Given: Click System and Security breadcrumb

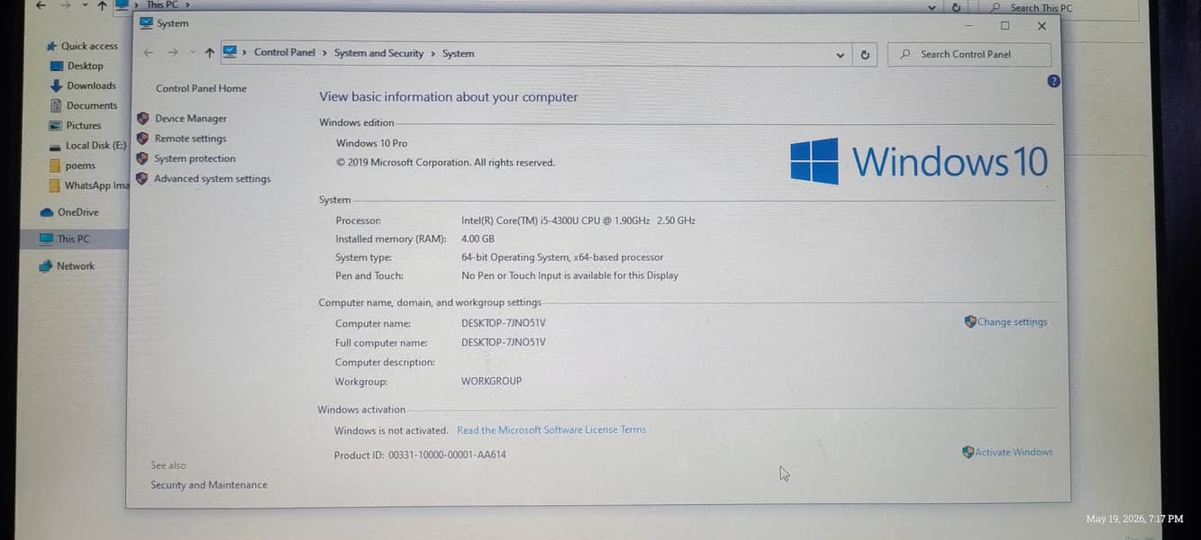Looking at the screenshot, I should point(378,53).
